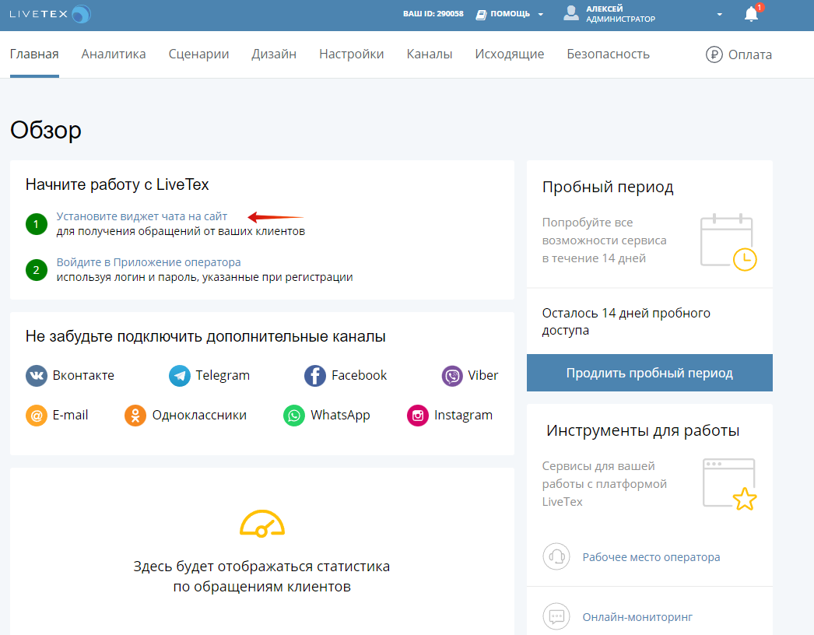Click the Вконтакте channel label
The image size is (814, 635).
(83, 375)
